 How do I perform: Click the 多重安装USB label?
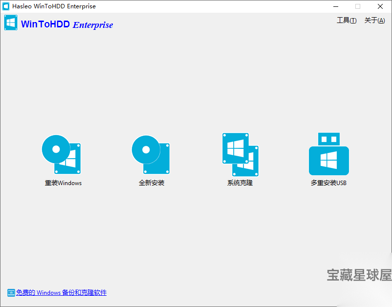(328, 183)
